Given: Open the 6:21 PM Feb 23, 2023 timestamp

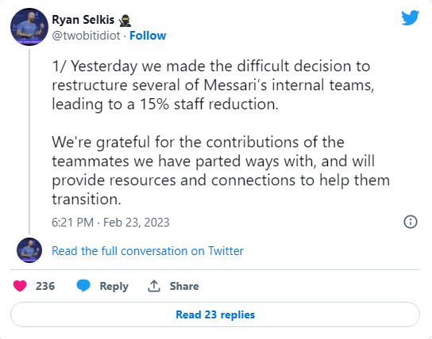Looking at the screenshot, I should (x=110, y=223).
